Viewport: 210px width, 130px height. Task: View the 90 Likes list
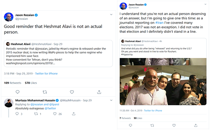(138, 118)
